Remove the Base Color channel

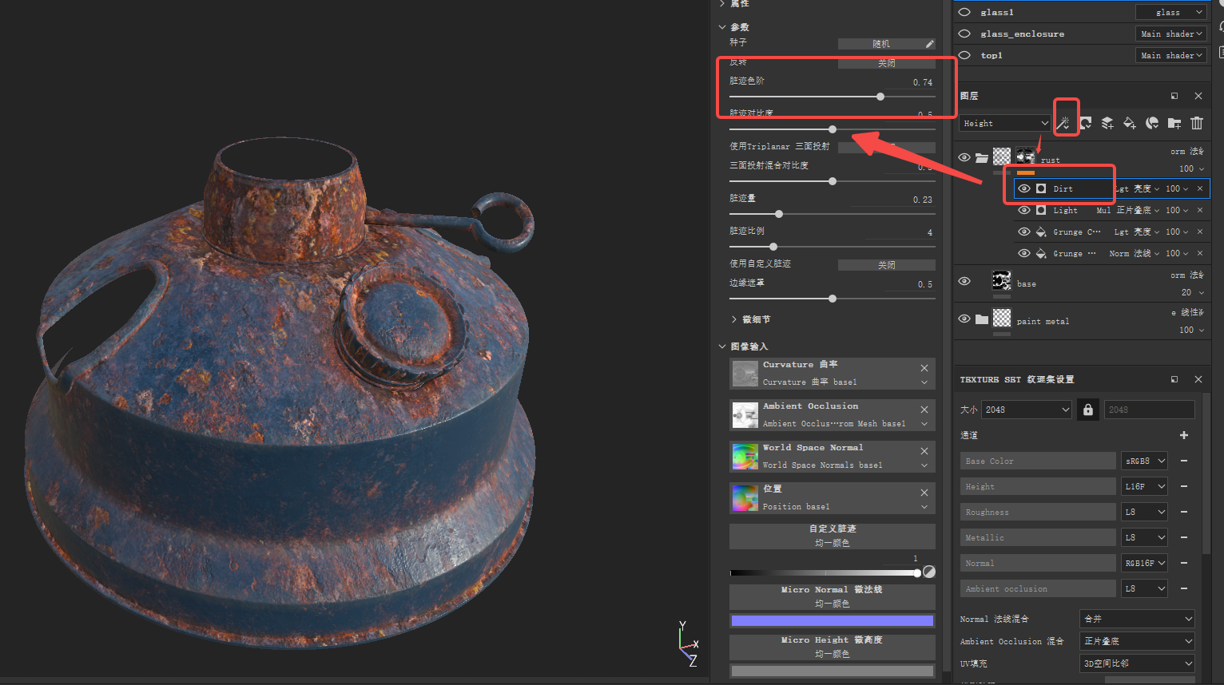tap(1184, 461)
